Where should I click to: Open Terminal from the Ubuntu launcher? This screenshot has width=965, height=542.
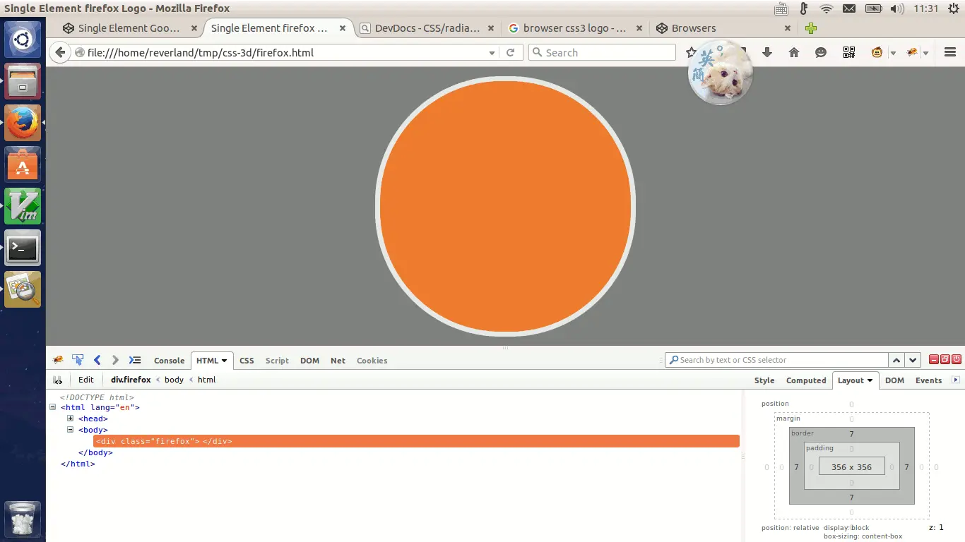[23, 248]
